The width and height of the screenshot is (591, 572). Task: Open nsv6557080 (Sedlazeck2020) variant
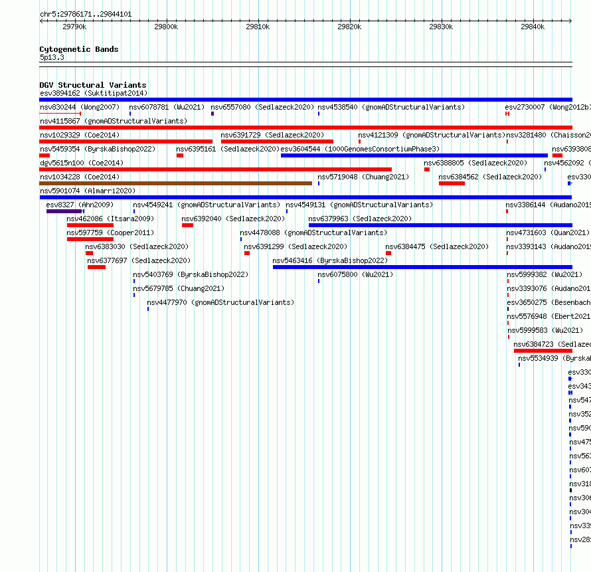[262, 107]
